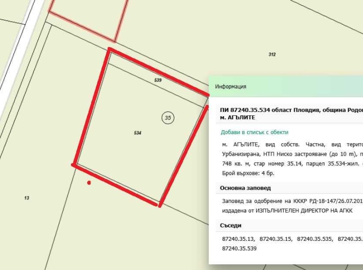Click the 'Добави в списък с обекти' link
Viewport: 363px width, 270px height.
pyautogui.click(x=254, y=132)
